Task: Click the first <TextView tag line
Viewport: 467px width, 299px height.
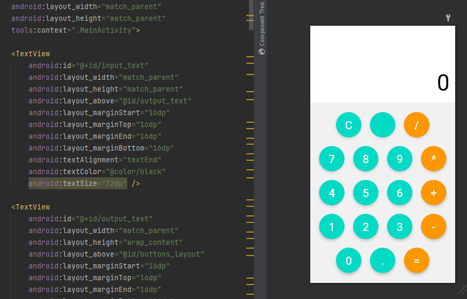Action: [31, 54]
